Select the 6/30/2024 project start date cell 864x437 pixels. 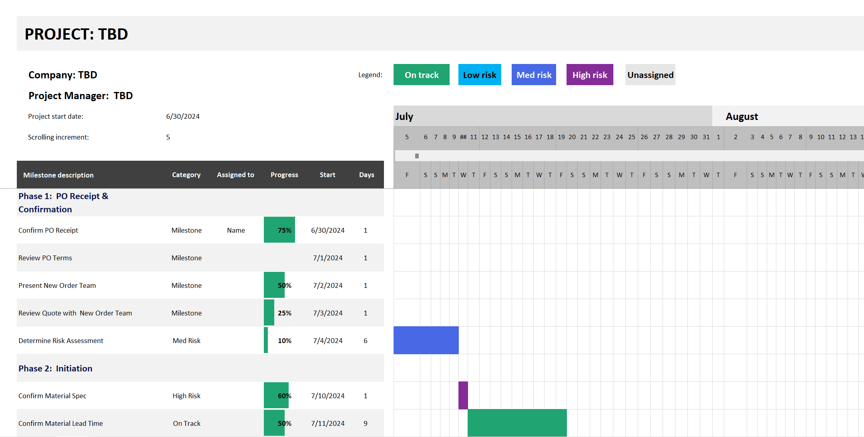183,116
